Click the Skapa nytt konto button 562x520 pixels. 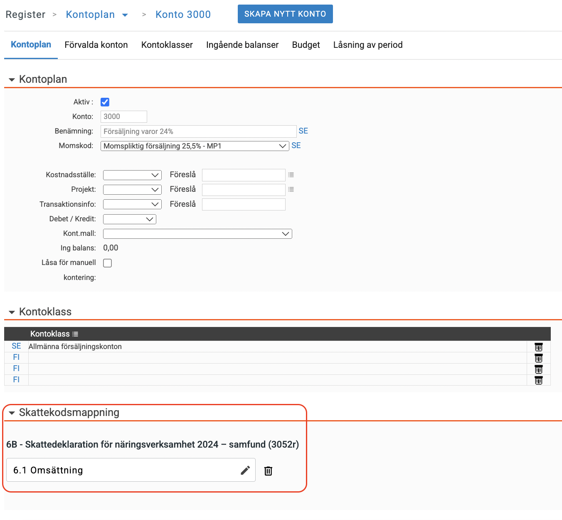click(x=285, y=14)
